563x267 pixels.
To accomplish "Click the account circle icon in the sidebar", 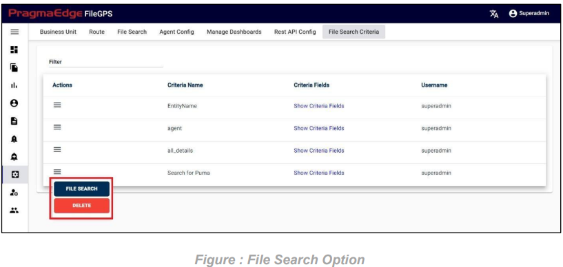I will [14, 103].
